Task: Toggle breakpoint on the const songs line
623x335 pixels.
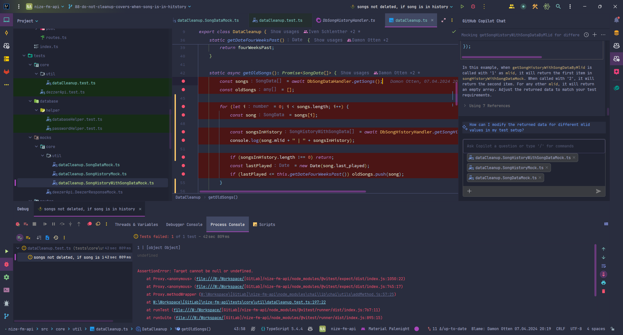Action: pos(183,81)
